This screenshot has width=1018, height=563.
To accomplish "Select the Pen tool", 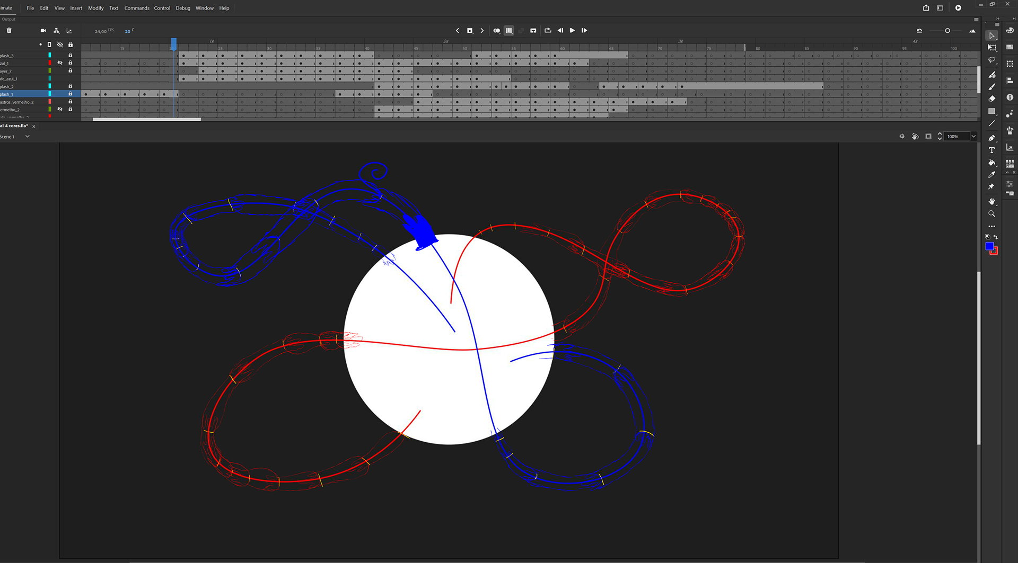I will pyautogui.click(x=991, y=138).
